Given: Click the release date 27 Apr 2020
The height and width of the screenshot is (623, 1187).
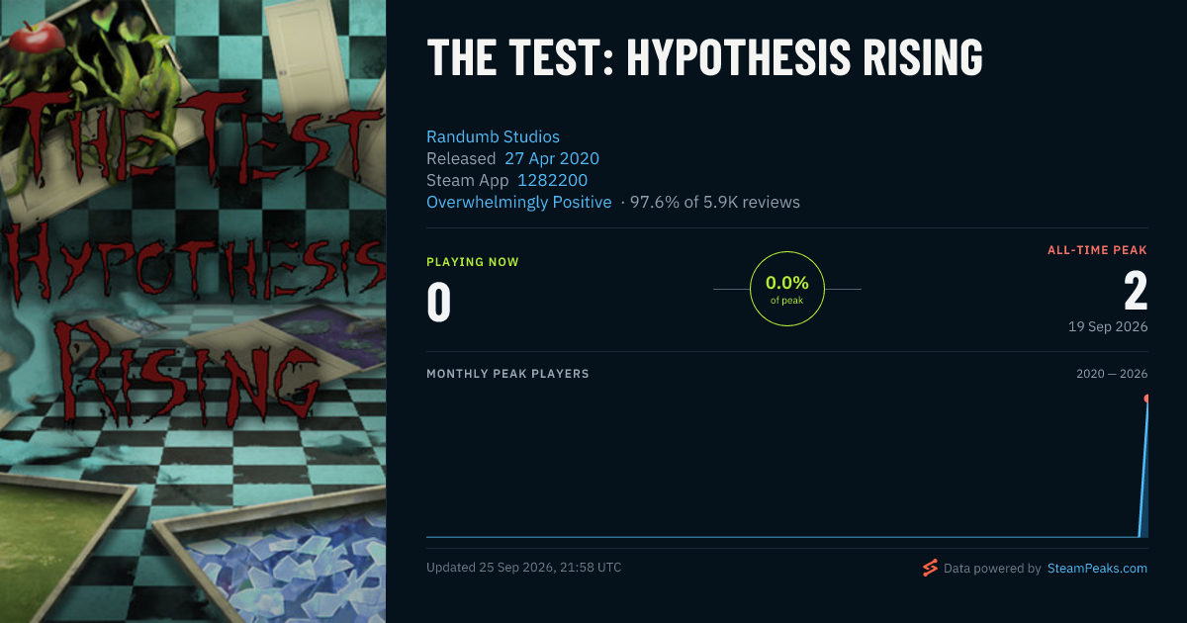Looking at the screenshot, I should [552, 158].
